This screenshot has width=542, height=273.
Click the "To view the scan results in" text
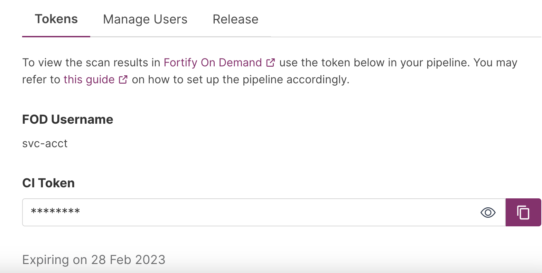point(92,63)
